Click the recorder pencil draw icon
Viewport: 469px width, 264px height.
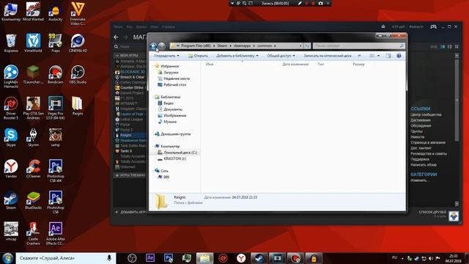pos(300,3)
